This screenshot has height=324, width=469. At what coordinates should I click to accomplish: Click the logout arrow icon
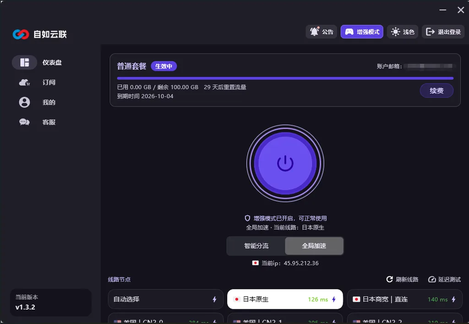[x=430, y=32]
